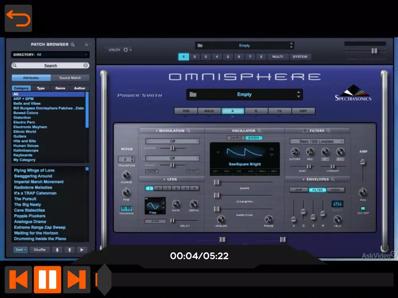This screenshot has width=398, height=298.
Task: Show the FILTER envelope
Action: 318,190
